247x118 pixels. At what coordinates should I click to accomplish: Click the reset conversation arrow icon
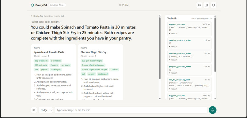pyautogui.click(x=213, y=5)
